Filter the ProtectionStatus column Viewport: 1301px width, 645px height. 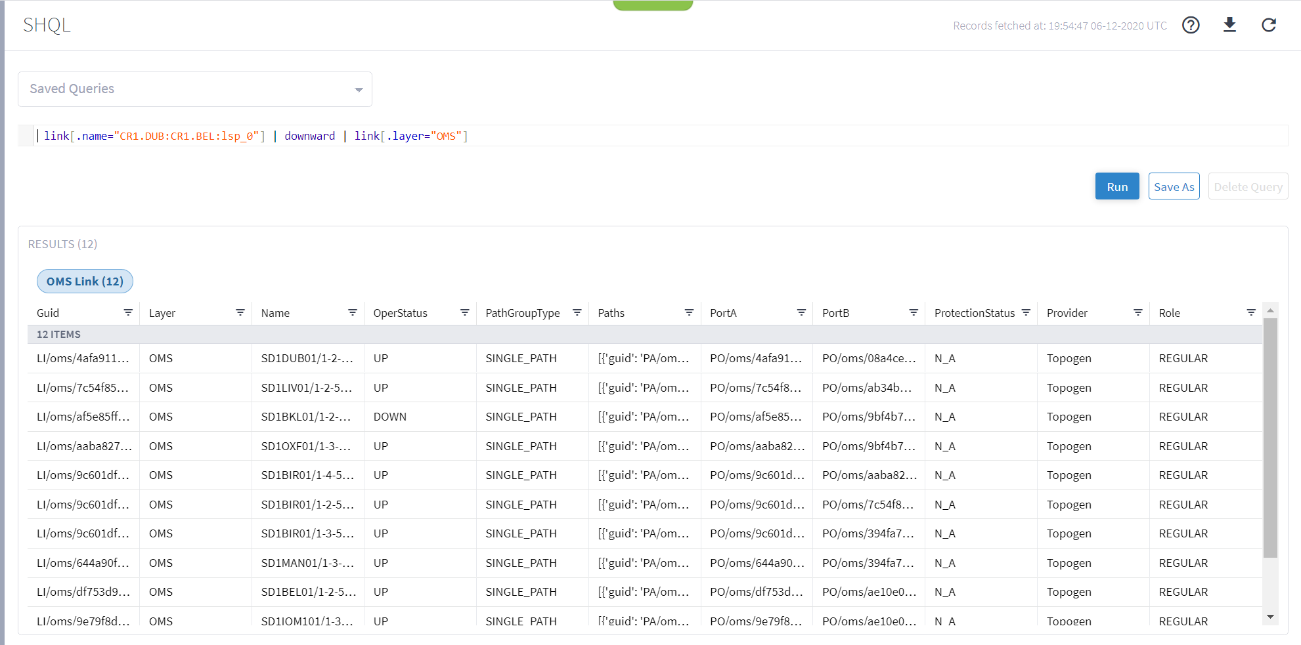pos(1026,312)
